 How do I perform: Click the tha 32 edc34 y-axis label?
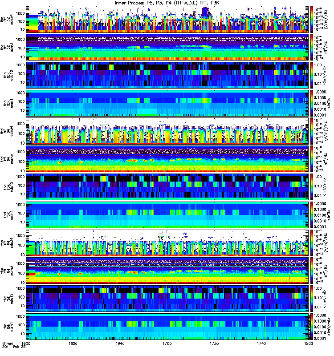tap(8, 19)
